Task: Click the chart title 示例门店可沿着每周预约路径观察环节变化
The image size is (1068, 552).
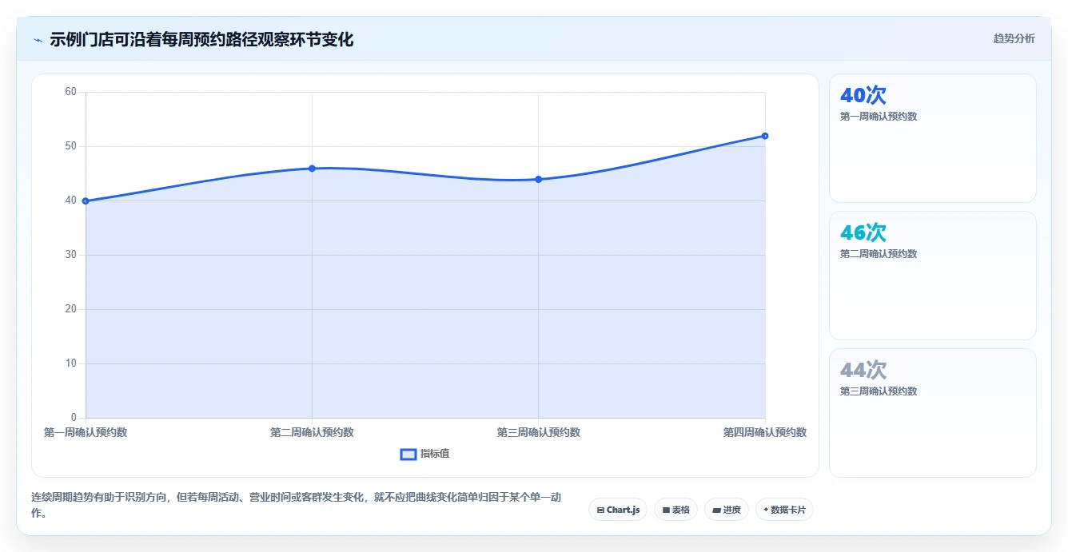Action: point(201,39)
